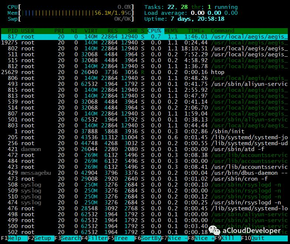Click the F1 Help function key label
This screenshot has width=290, height=244.
tap(14, 238)
